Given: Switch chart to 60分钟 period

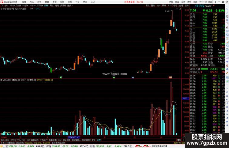Looking at the screenshot, I should click(40, 5).
